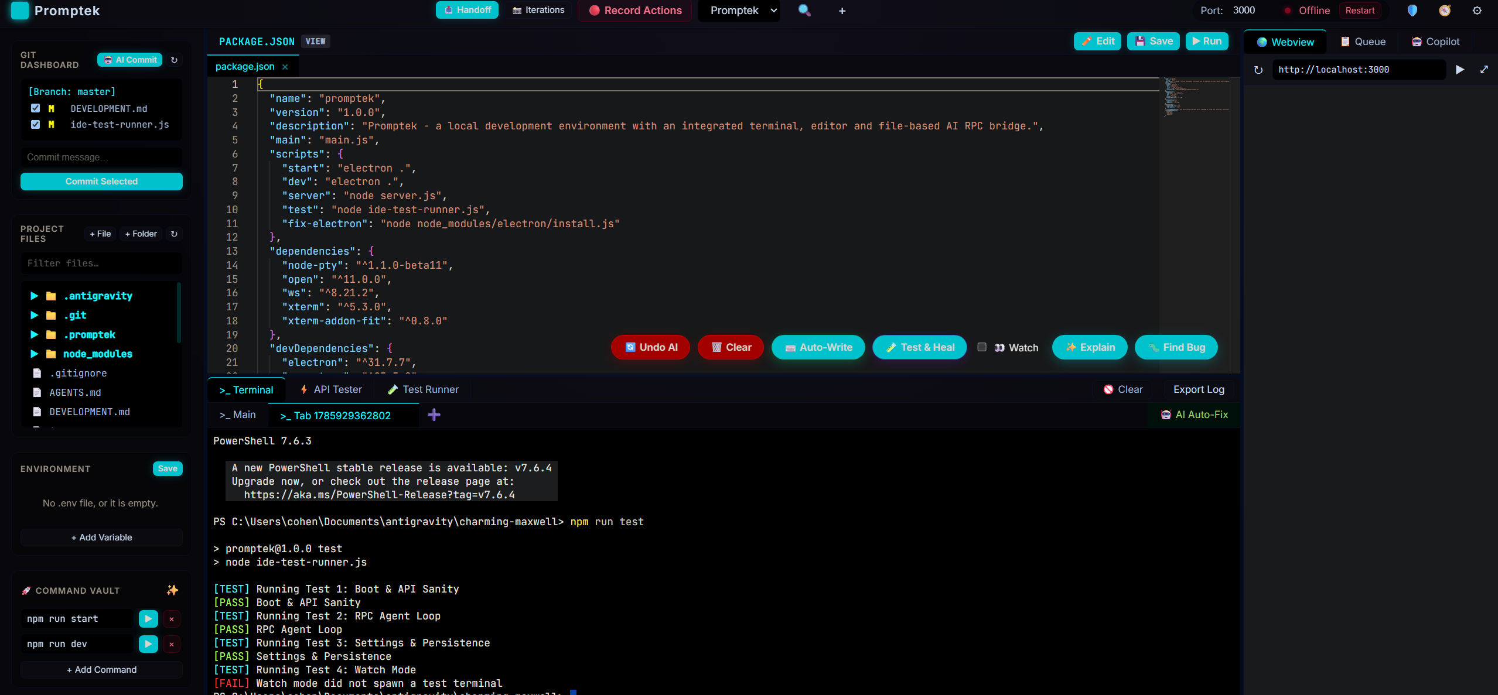The height and width of the screenshot is (695, 1498).
Task: Run the 'npm run dev' command
Action: tap(148, 643)
